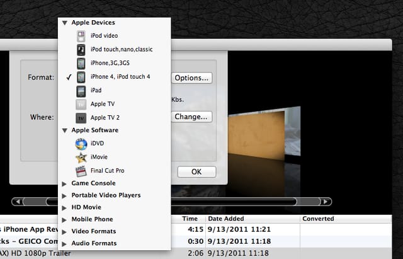
Task: Expand the Game Console category
Action: coord(64,183)
